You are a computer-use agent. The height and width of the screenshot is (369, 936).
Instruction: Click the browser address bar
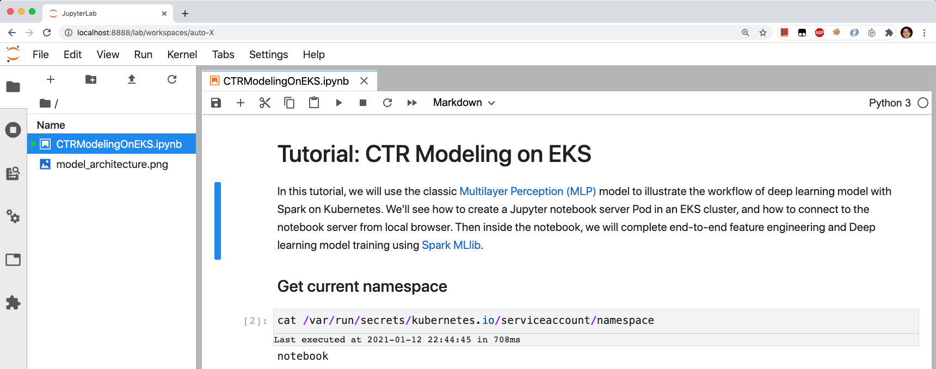403,33
